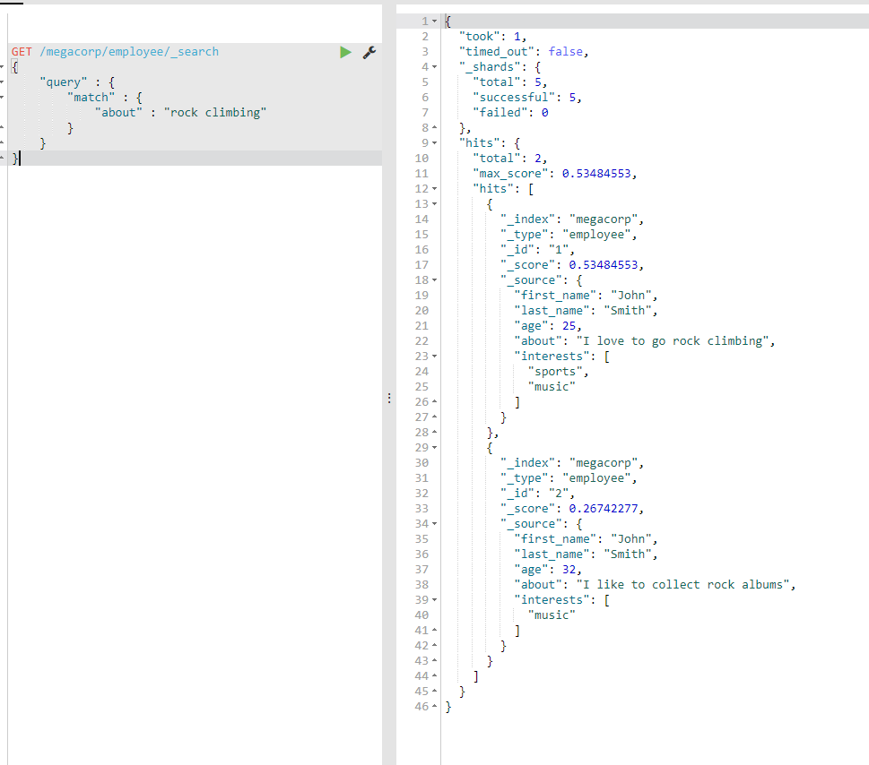
Task: Click "_type": "employee" on line 15
Action: [569, 235]
